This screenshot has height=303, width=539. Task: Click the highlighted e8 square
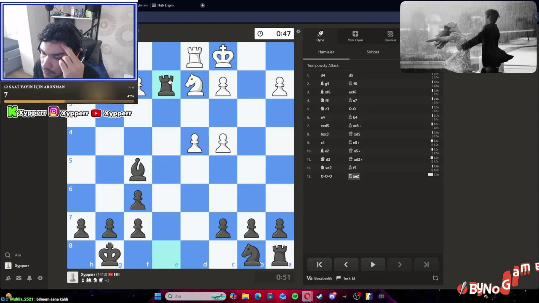coord(166,254)
